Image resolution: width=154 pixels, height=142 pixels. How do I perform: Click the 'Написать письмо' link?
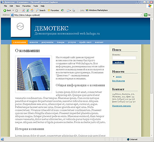(122, 106)
